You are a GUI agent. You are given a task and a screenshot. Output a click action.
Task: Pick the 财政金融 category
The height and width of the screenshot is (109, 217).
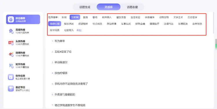(x=140, y=24)
